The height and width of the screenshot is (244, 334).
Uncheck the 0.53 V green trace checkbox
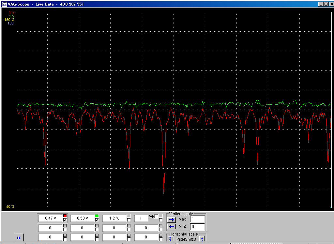coord(97,220)
